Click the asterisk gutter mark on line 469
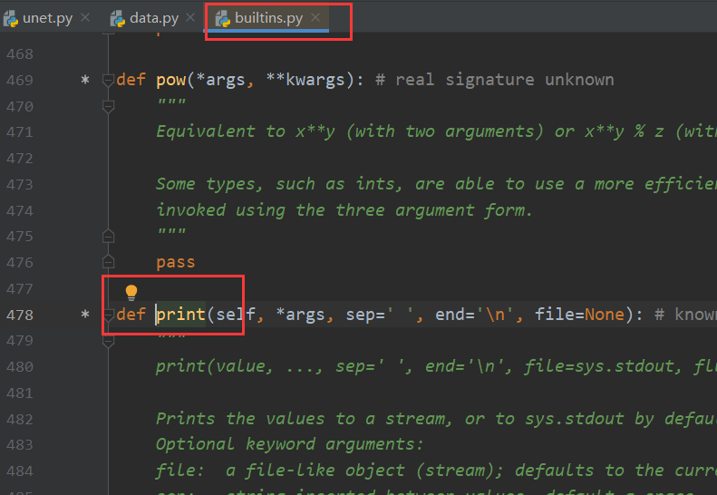717x495 pixels. [x=85, y=80]
